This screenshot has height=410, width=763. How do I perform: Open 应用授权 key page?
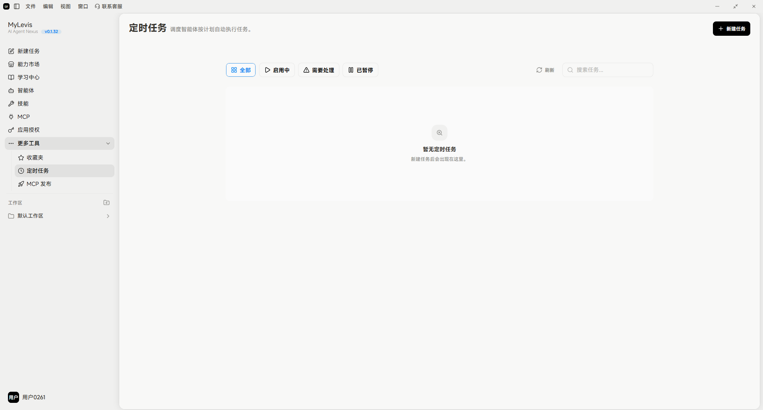tap(60, 130)
